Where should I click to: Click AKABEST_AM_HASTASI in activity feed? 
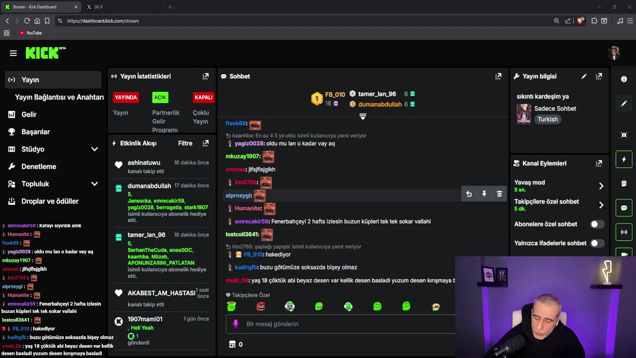click(x=161, y=293)
